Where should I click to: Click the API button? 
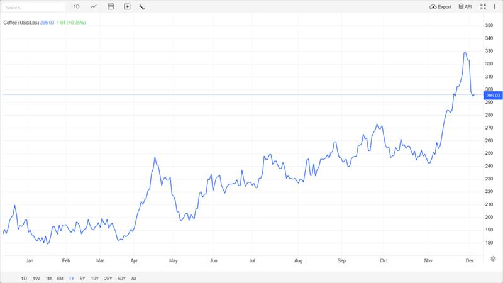tap(466, 7)
